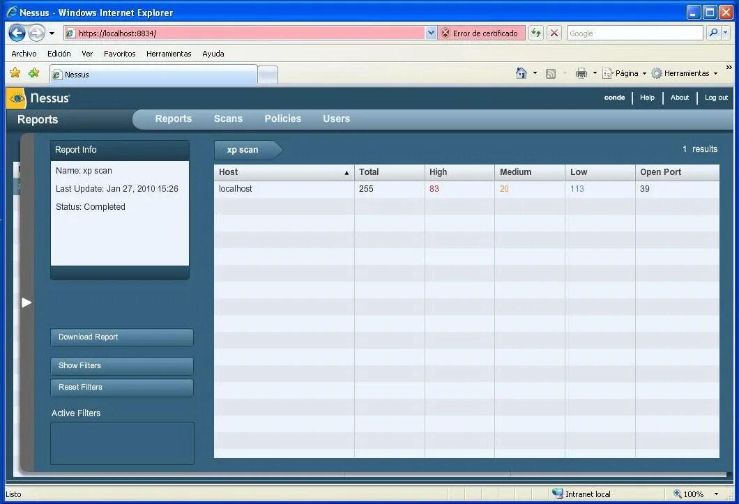Select the Nessus browser tab
Image resolution: width=739 pixels, height=504 pixels.
click(x=153, y=75)
